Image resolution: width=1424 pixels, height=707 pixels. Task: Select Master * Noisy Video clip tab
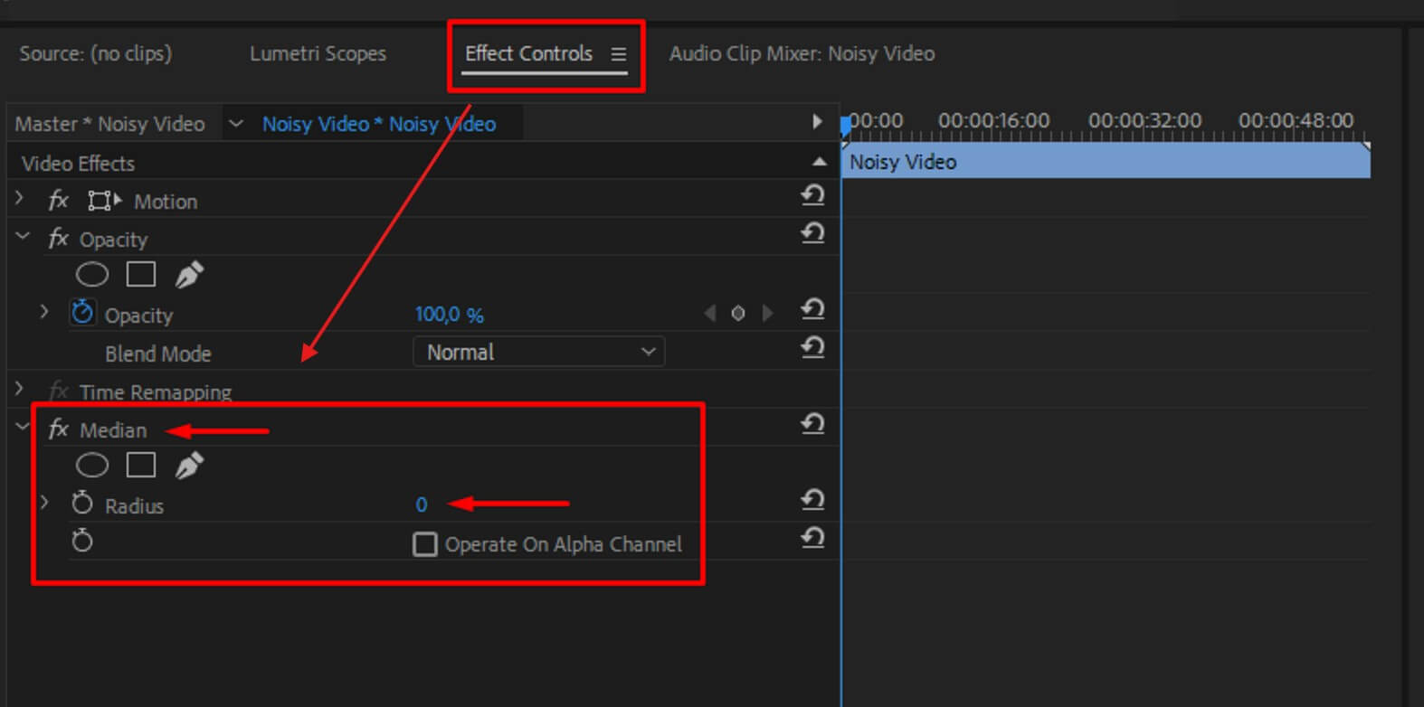point(109,124)
